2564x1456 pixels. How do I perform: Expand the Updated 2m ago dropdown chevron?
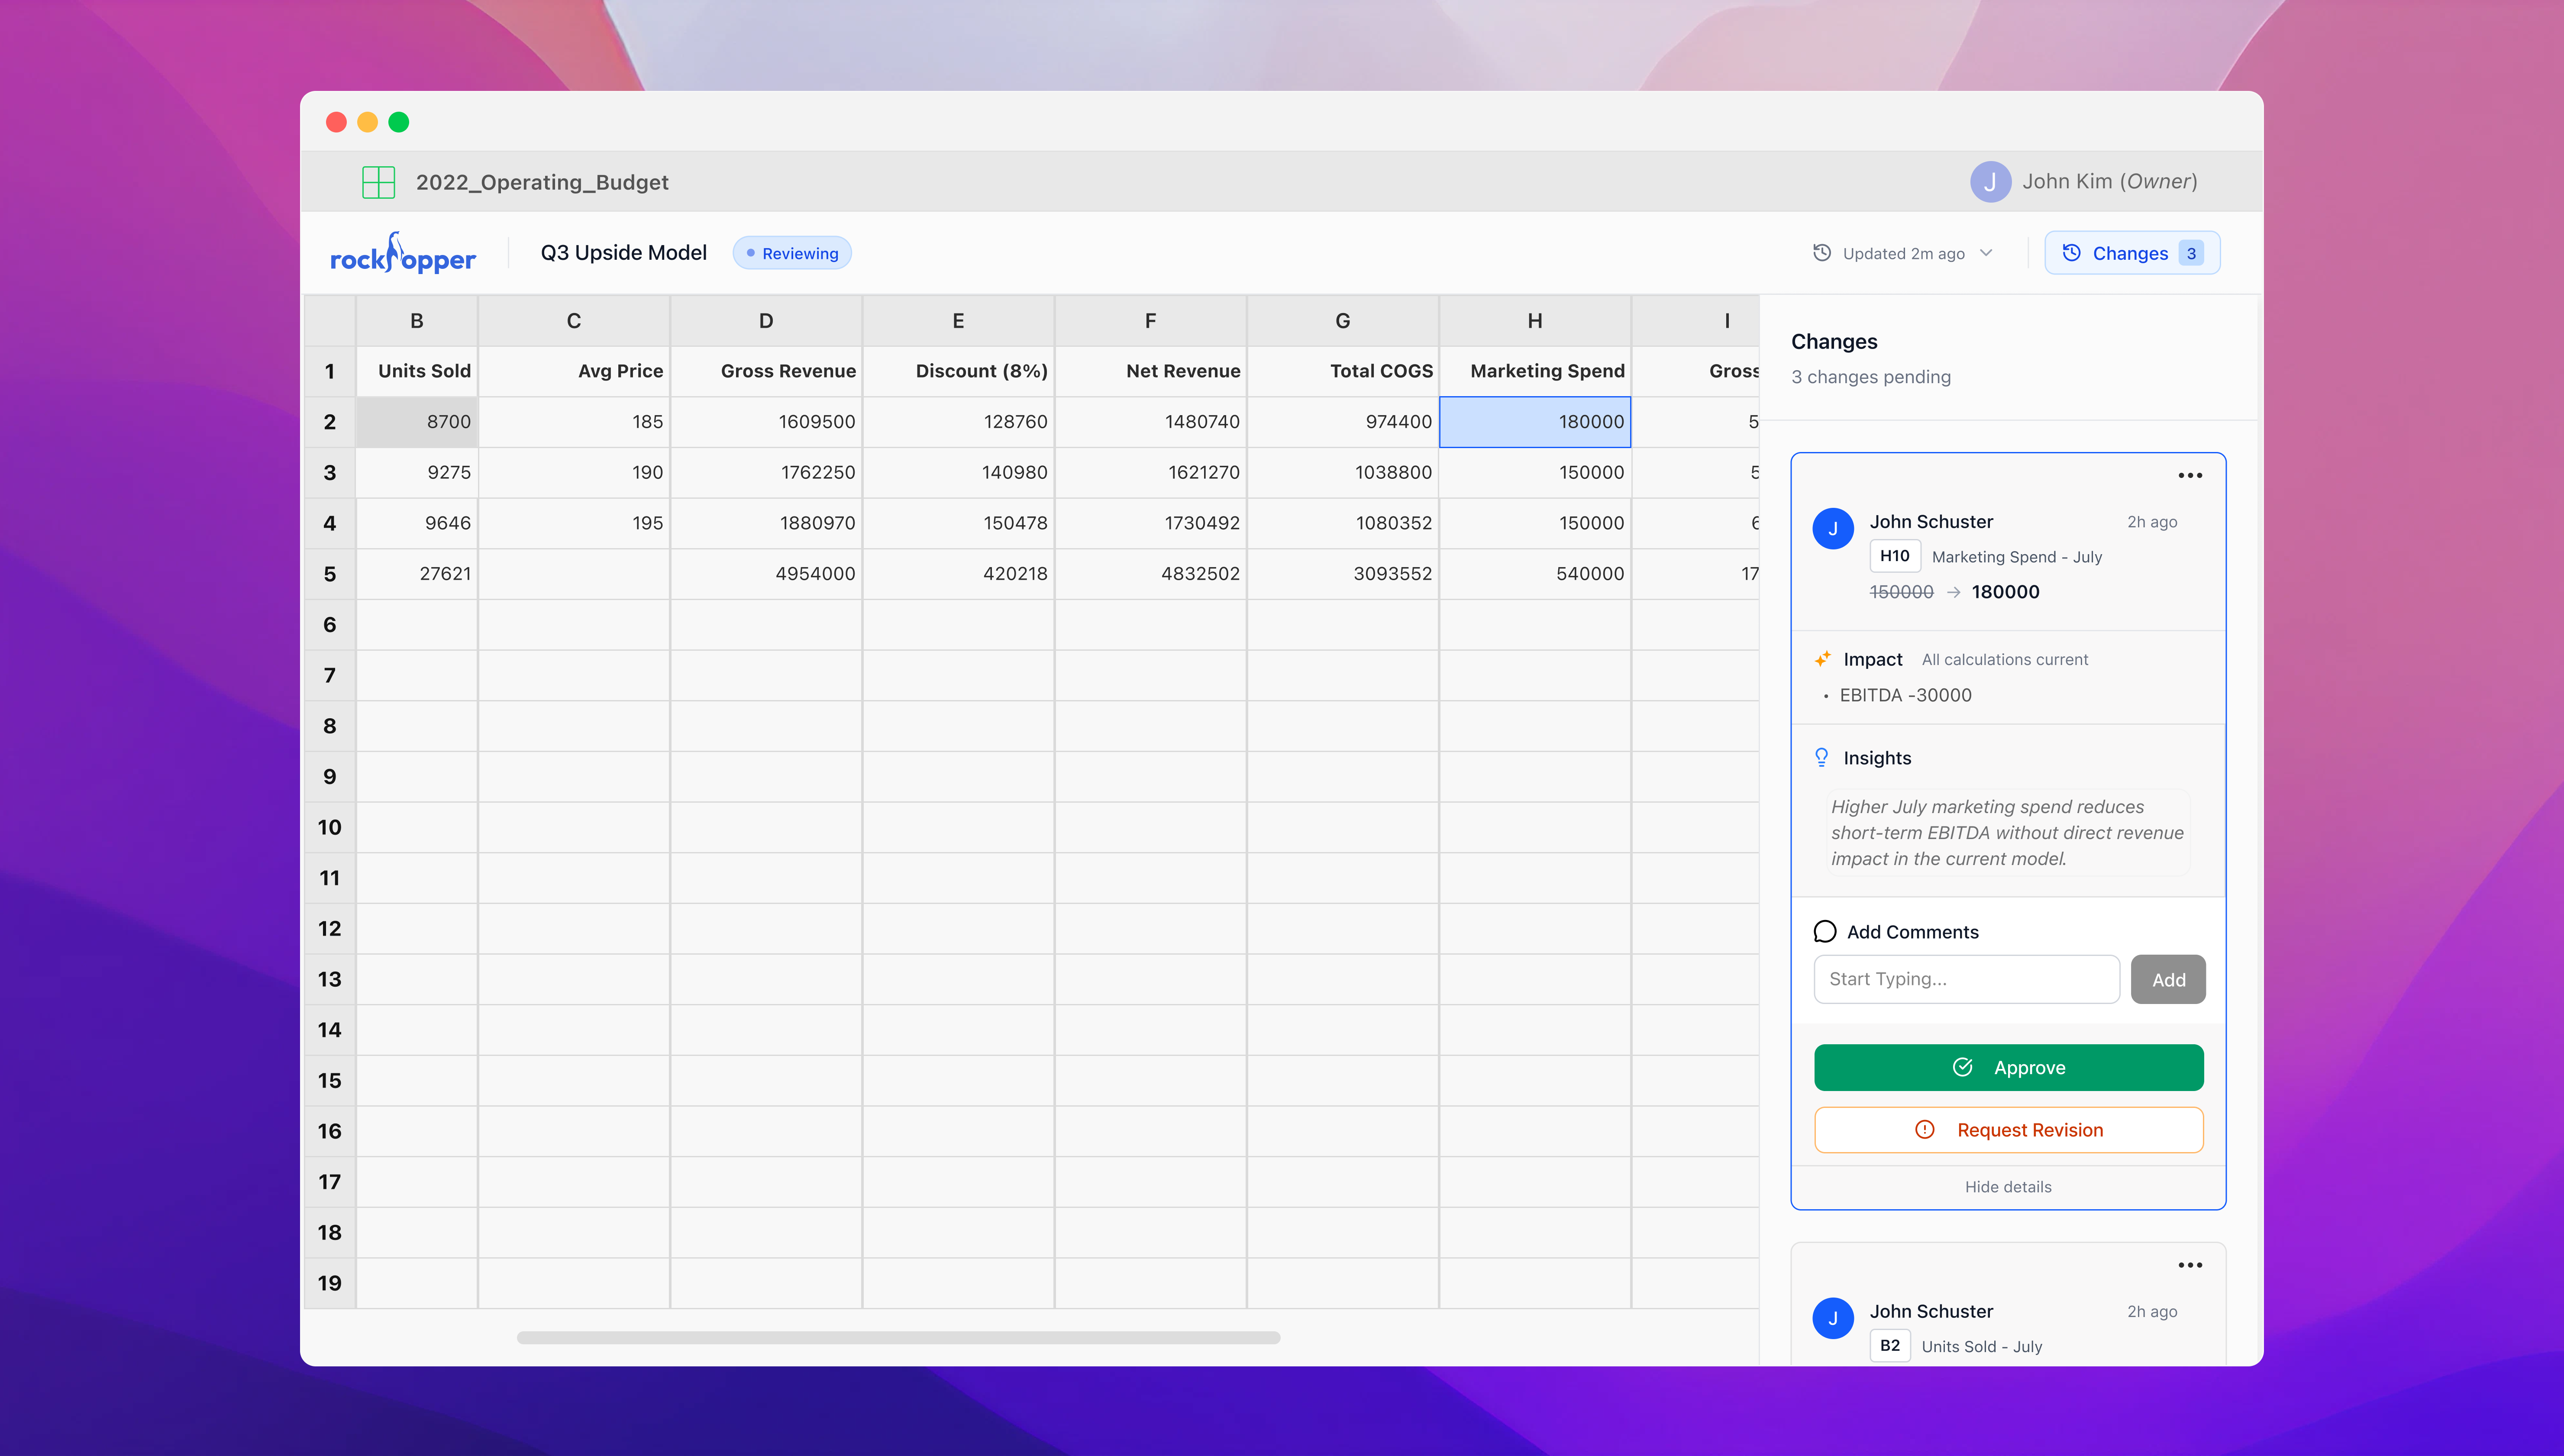(x=1986, y=253)
